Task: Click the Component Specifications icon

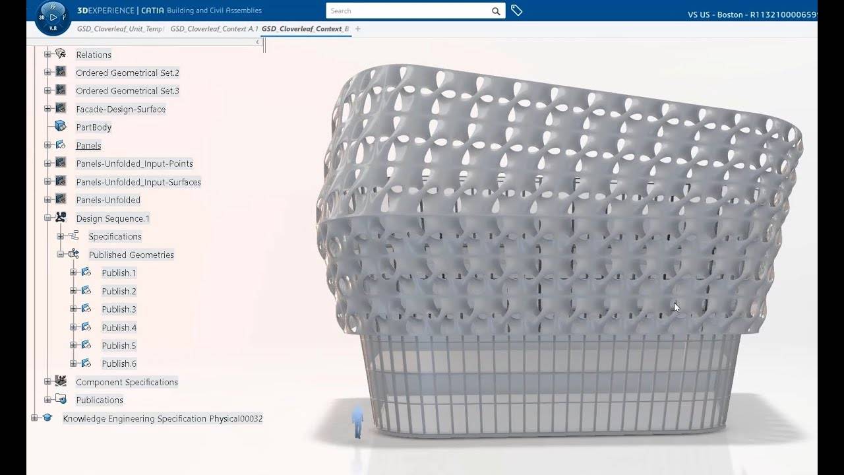Action: pos(61,381)
